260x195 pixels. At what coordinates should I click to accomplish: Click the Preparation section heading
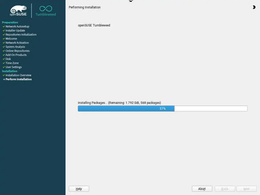[x=10, y=22]
